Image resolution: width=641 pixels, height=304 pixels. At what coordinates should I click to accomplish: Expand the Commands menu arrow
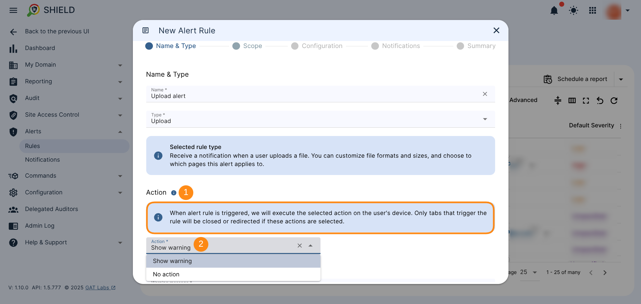coord(120,176)
